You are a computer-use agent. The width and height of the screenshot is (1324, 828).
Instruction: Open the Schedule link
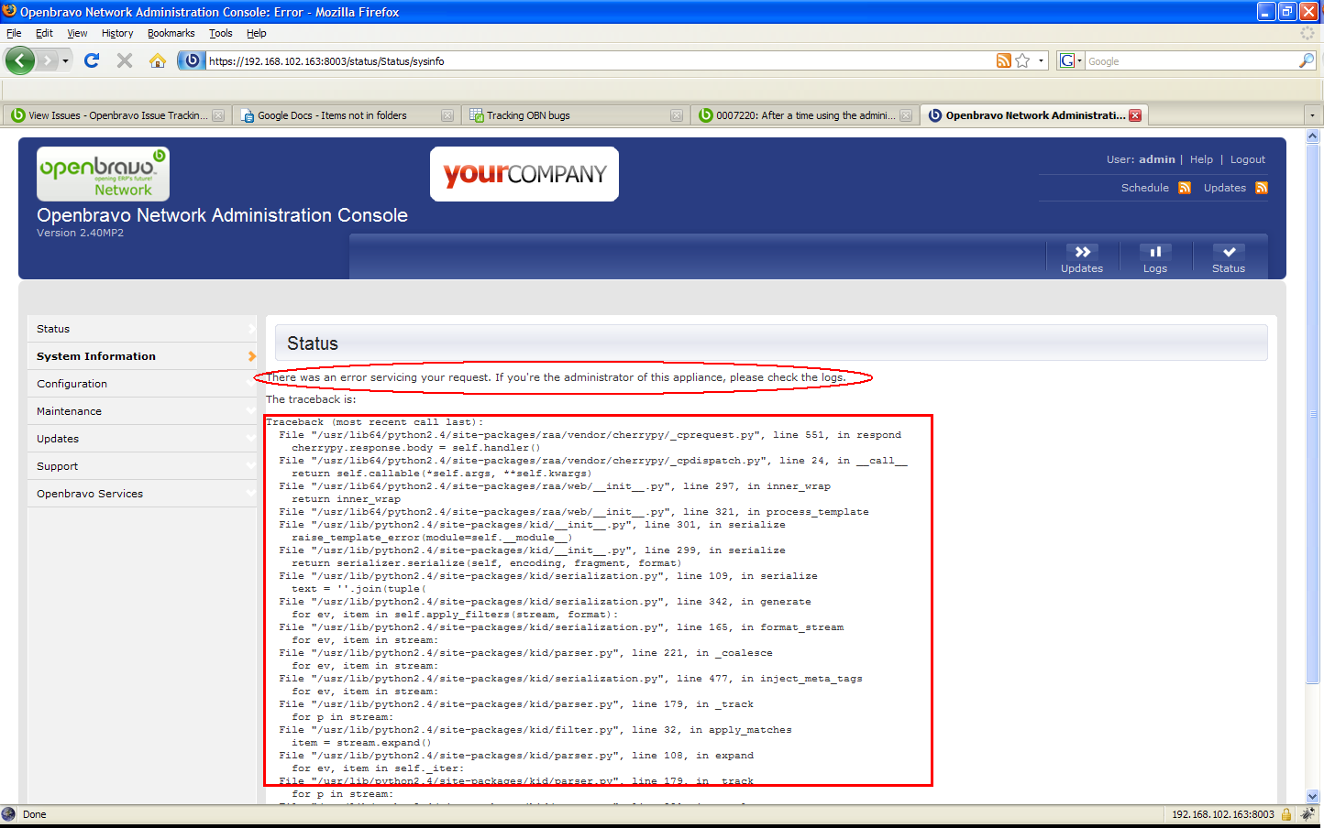1145,188
